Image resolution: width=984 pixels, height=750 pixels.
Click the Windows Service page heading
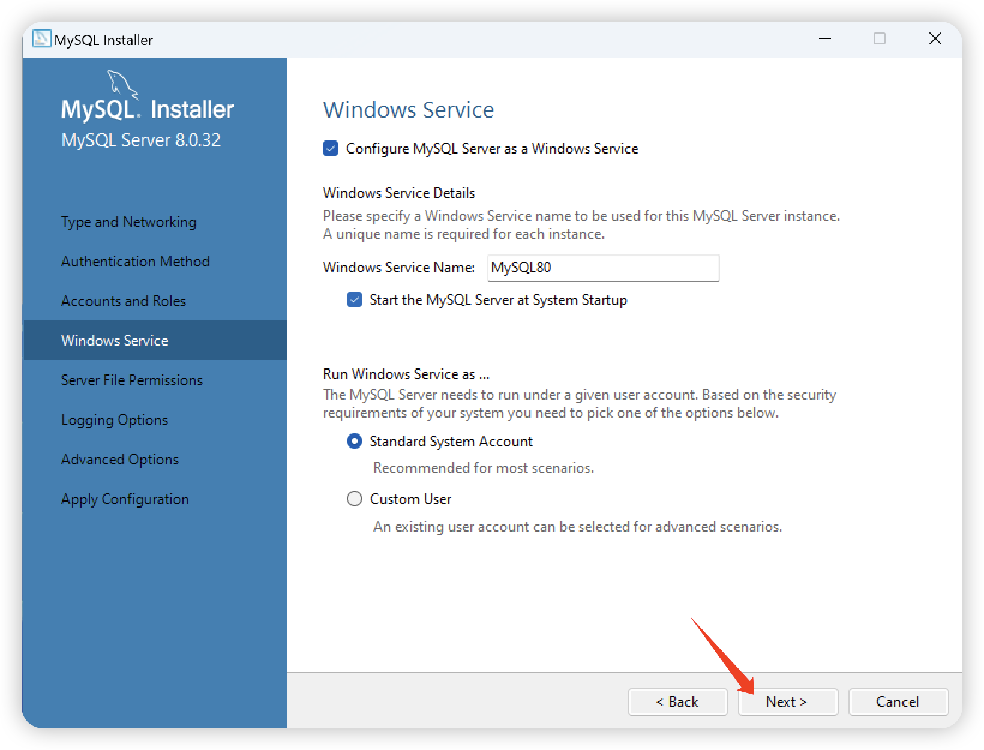point(409,110)
